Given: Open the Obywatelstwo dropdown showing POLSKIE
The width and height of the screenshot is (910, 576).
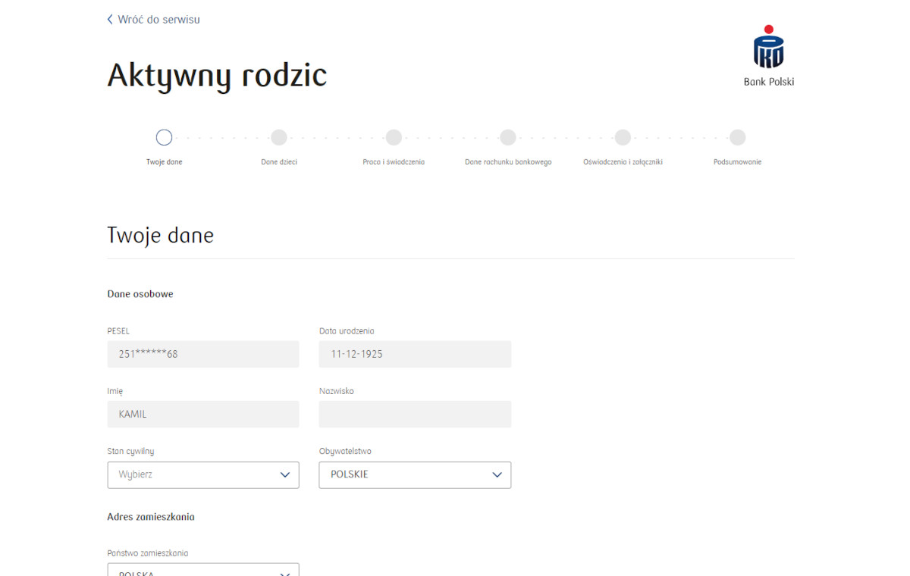Looking at the screenshot, I should pos(415,474).
